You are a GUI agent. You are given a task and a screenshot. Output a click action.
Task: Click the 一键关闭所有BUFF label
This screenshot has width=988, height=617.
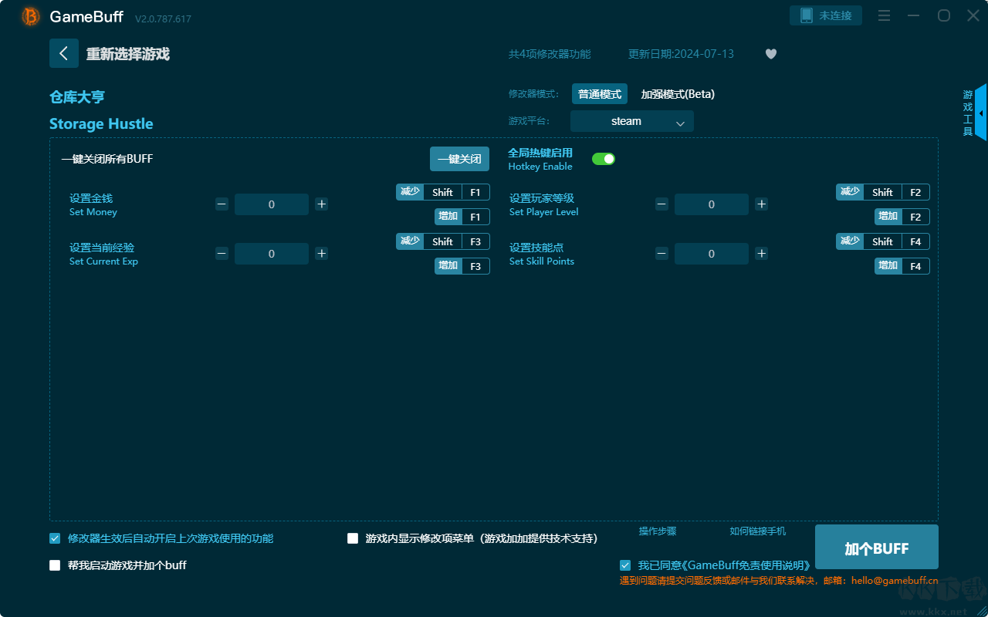tap(107, 159)
